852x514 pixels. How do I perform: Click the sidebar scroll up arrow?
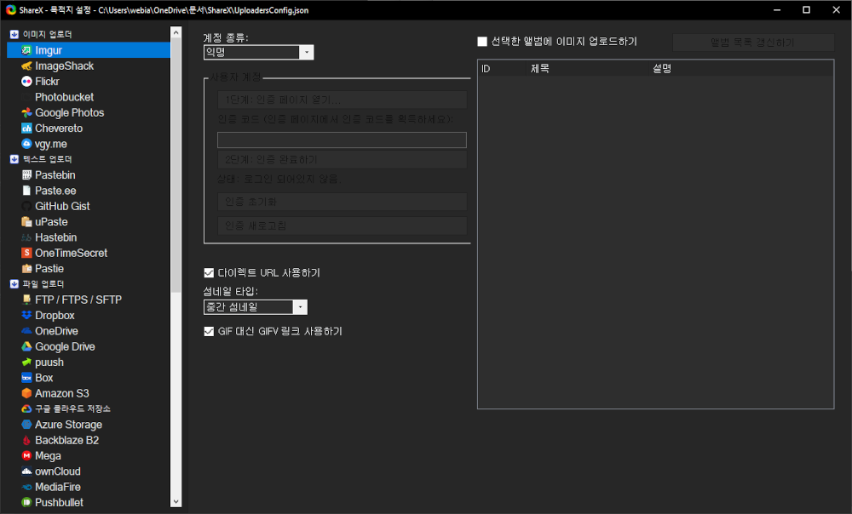(x=176, y=33)
